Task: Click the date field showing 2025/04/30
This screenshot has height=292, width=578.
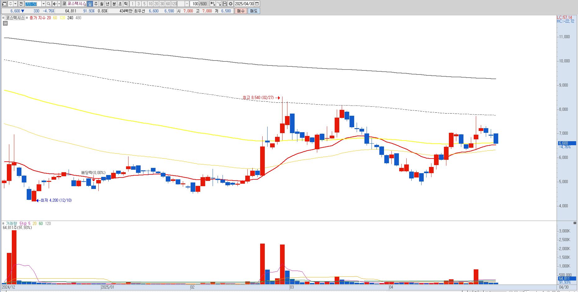Action: [244, 4]
